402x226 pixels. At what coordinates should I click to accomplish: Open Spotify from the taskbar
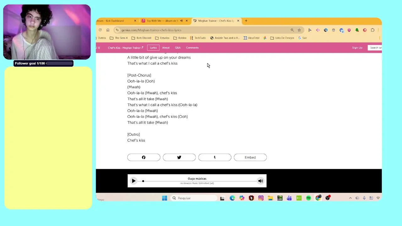[308, 198]
